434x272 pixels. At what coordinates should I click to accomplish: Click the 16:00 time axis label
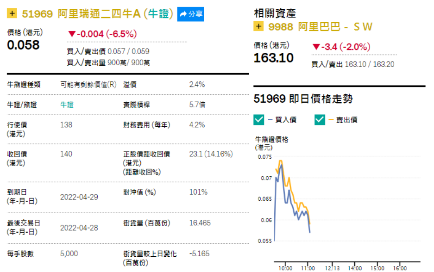point(399,268)
